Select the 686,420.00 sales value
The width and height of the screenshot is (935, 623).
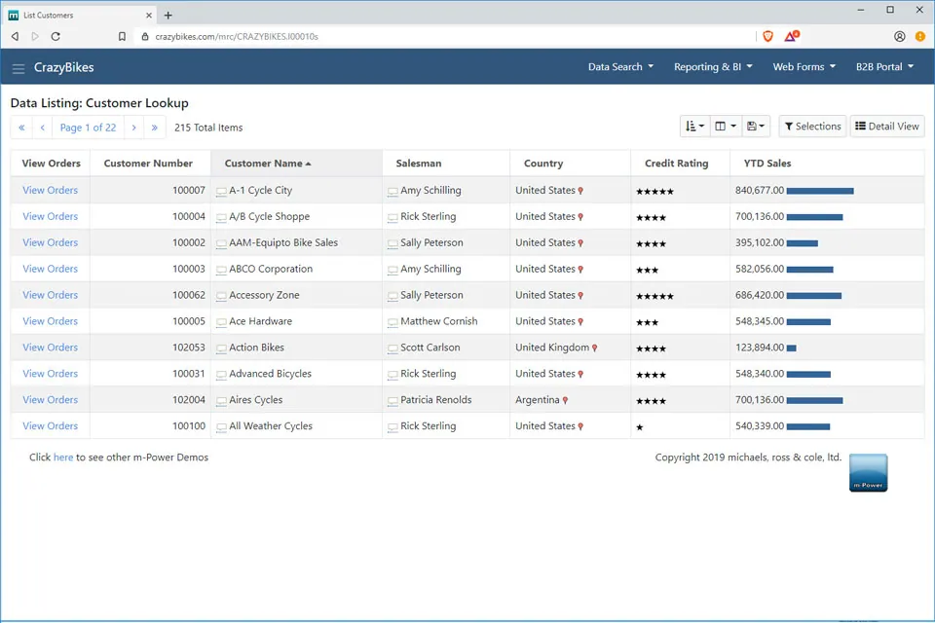tap(760, 295)
